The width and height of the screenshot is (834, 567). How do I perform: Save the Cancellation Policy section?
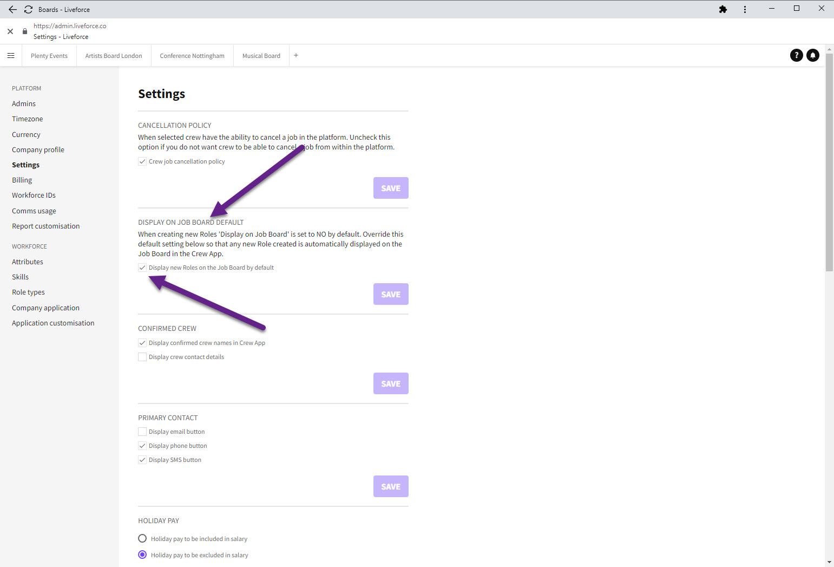pyautogui.click(x=391, y=188)
